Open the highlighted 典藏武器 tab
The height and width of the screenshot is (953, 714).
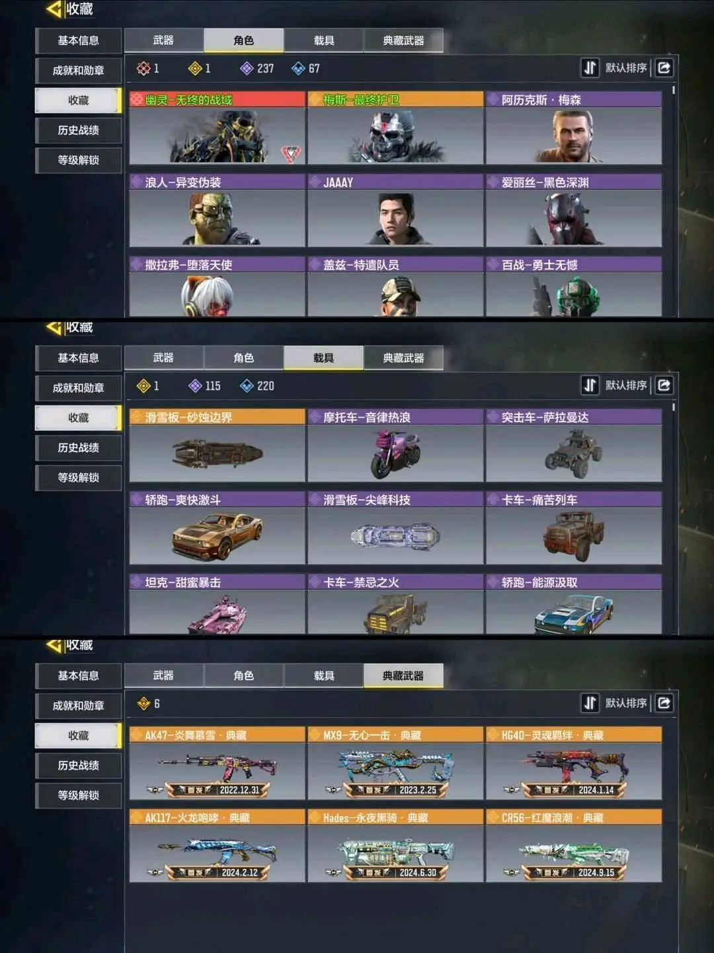(x=403, y=676)
